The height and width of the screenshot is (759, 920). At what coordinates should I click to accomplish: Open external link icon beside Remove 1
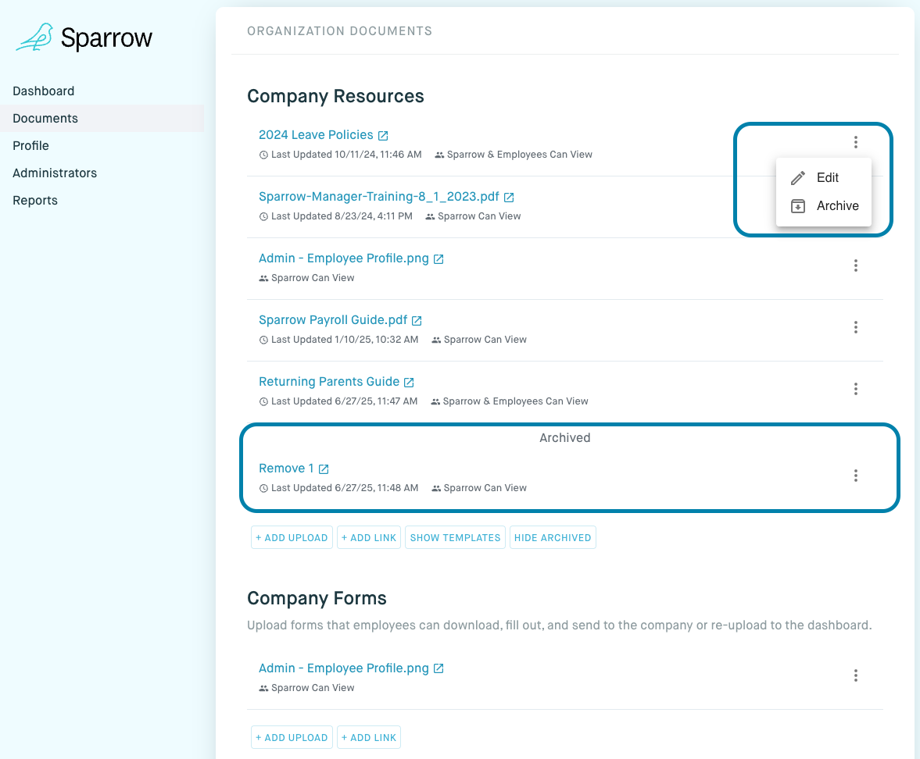(x=324, y=469)
